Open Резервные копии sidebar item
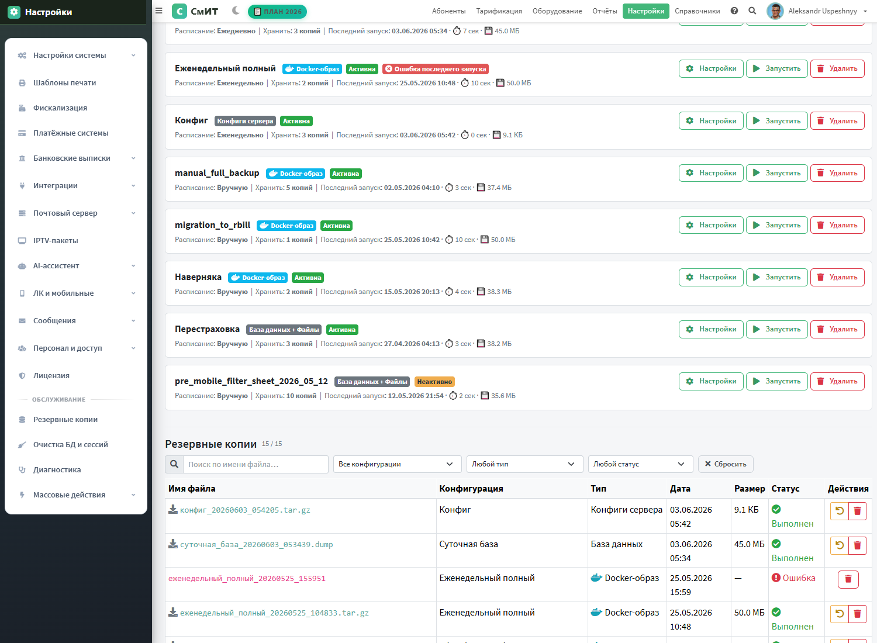The width and height of the screenshot is (877, 643). (x=76, y=420)
